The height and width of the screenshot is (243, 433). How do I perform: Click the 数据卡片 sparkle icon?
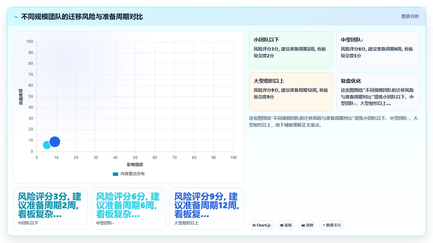324,225
